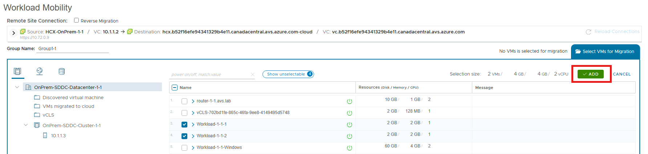Clear the filter field with the X icon
The width and height of the screenshot is (648, 154).
pos(253,74)
